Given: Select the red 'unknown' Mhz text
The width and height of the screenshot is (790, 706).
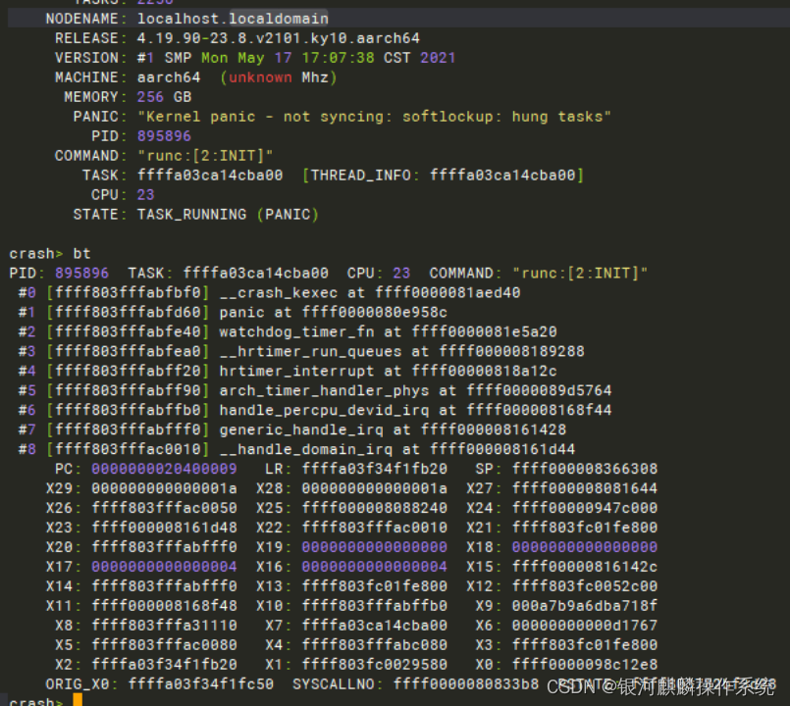Looking at the screenshot, I should tap(260, 77).
